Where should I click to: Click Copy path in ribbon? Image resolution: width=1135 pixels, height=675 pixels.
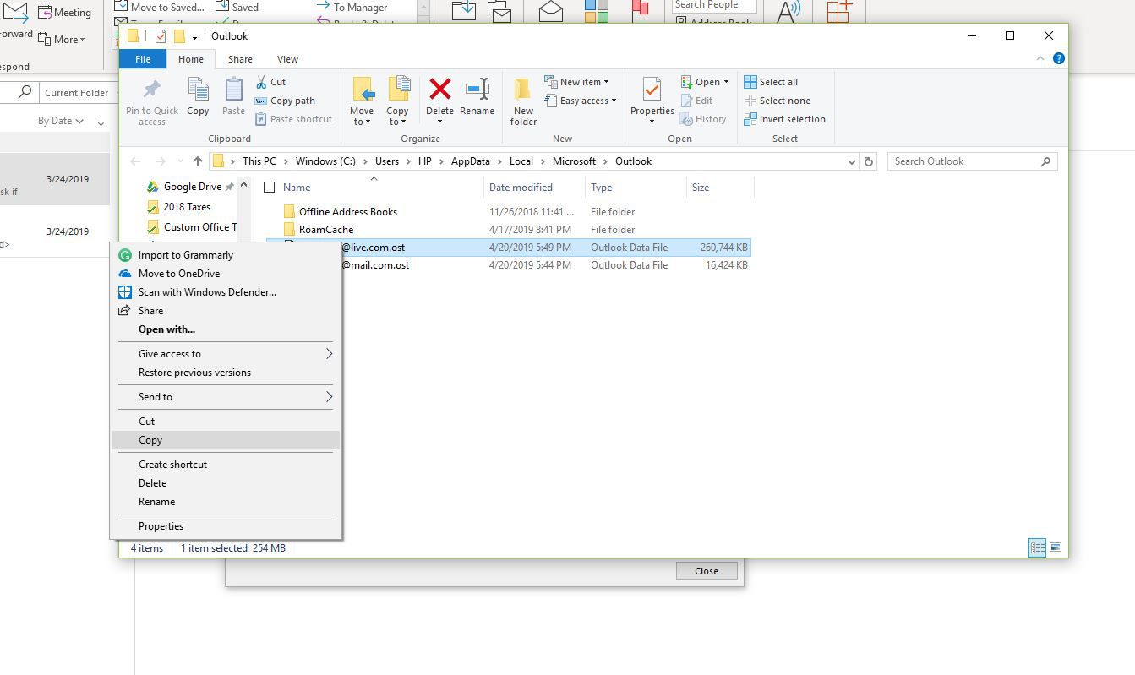tap(285, 101)
